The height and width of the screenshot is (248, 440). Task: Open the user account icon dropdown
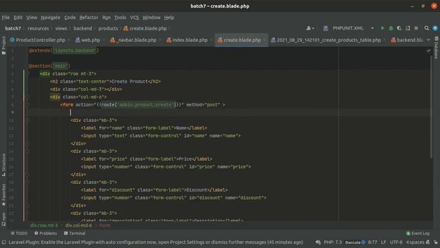pos(310,28)
